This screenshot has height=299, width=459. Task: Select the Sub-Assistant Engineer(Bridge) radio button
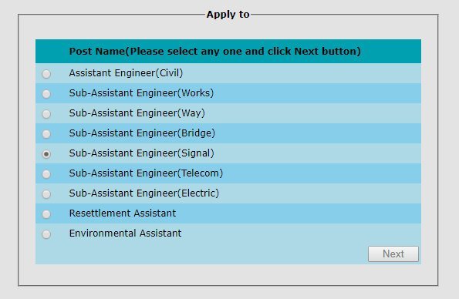[x=46, y=134]
